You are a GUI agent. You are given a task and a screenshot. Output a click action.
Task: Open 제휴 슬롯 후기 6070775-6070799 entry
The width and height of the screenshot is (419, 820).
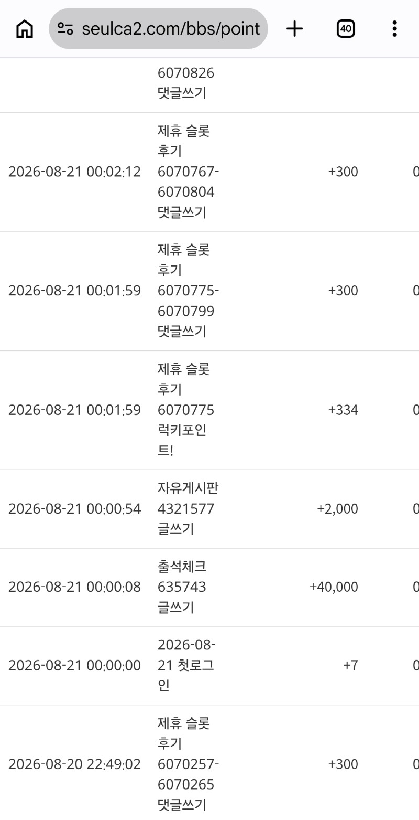tap(188, 291)
